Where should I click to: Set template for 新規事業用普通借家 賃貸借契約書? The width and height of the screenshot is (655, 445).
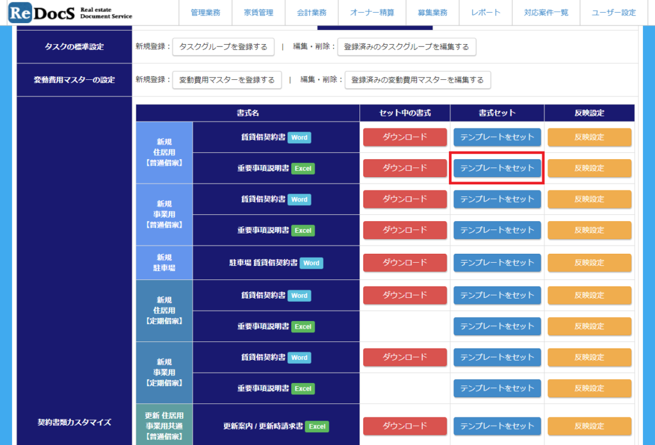[497, 199]
